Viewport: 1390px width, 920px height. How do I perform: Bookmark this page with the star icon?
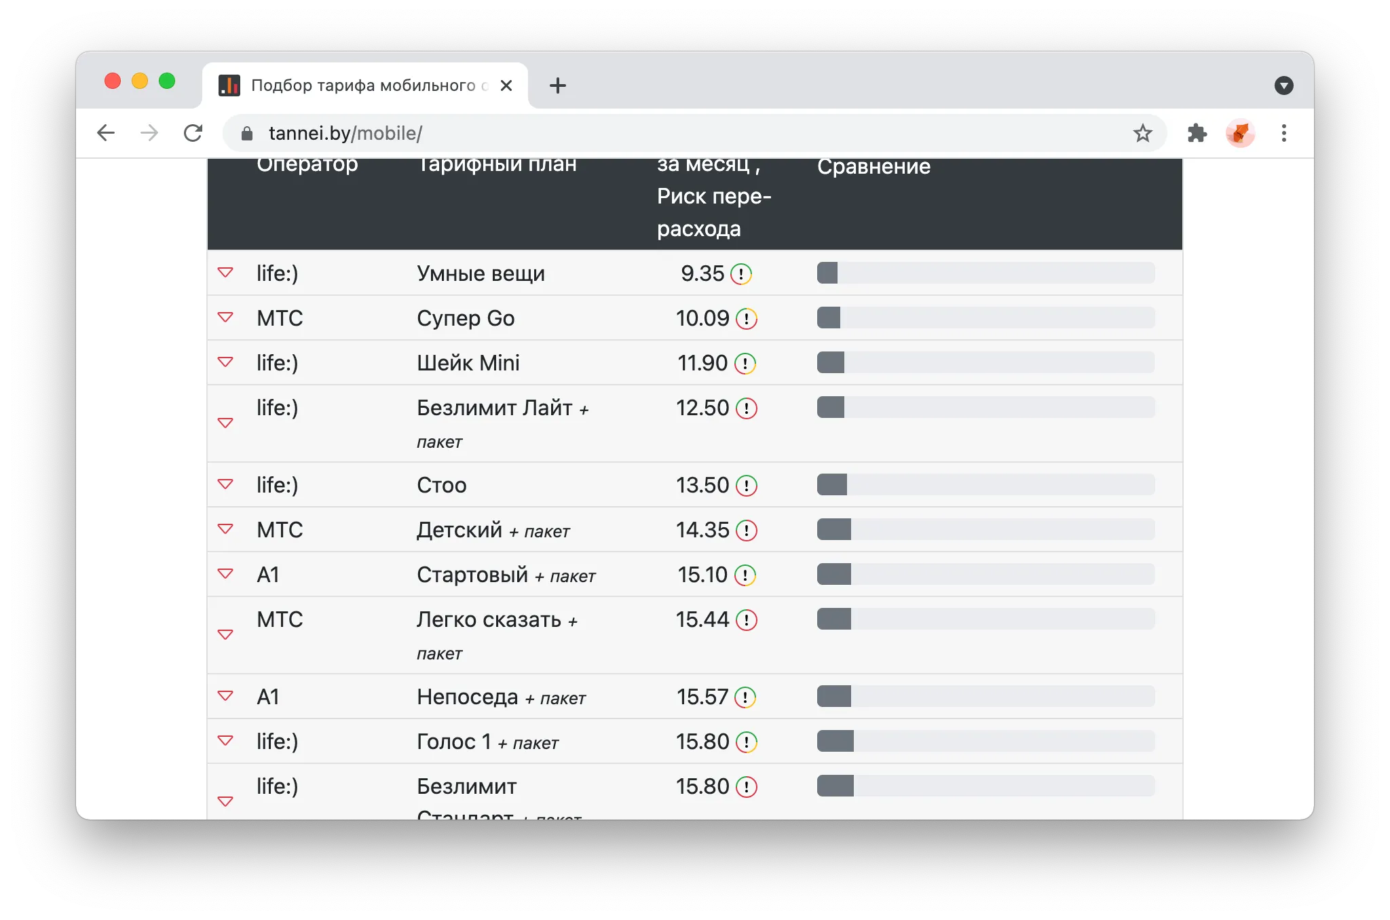point(1143,133)
